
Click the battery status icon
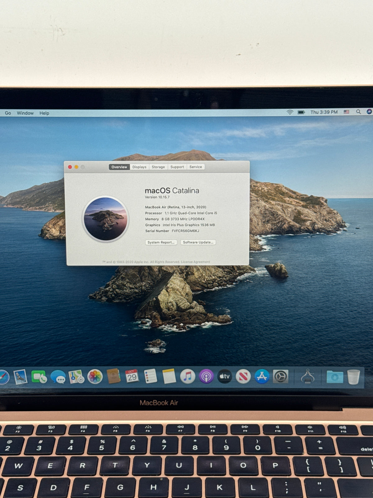point(301,112)
